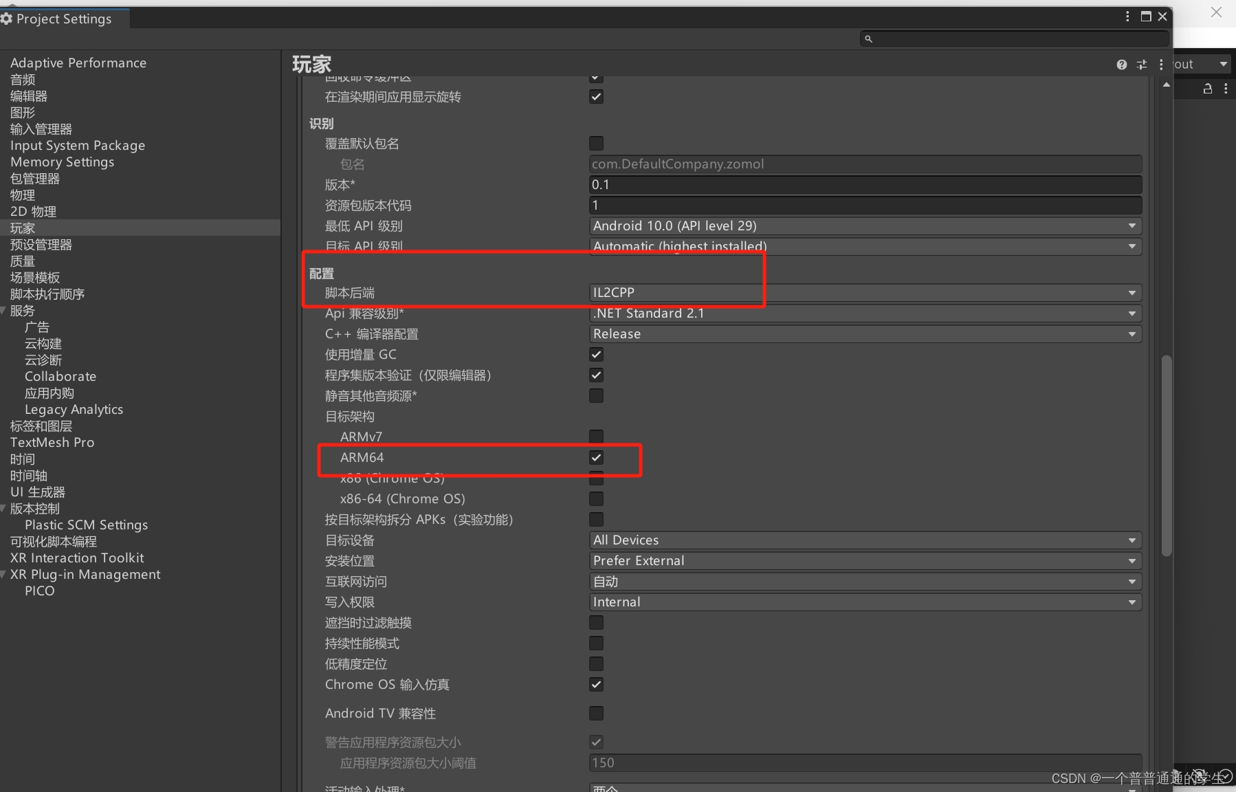Enable x86-64 (Chrome OS) checkbox
This screenshot has height=792, width=1236.
pos(596,498)
